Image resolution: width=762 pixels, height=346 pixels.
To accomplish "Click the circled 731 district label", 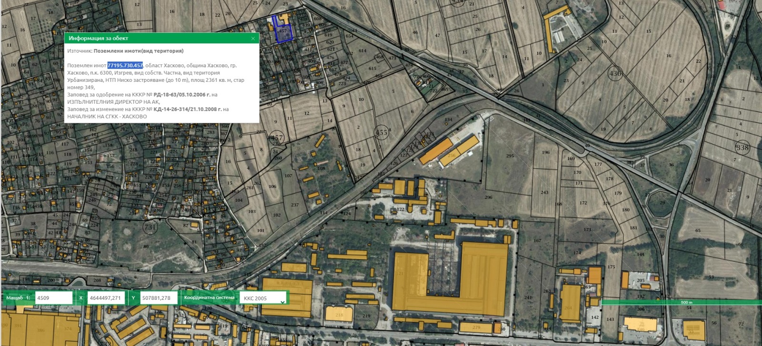I will coord(150,227).
